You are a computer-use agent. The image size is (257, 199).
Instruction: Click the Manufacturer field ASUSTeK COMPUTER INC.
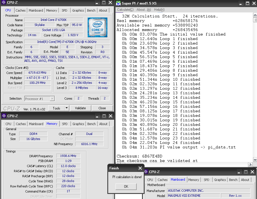(x=209, y=191)
